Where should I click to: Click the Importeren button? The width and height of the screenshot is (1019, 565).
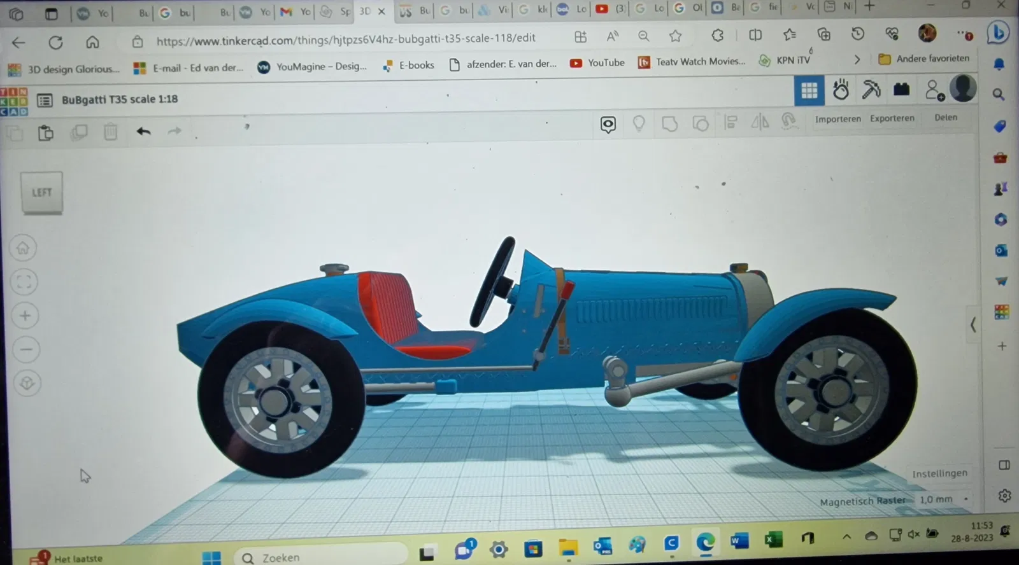click(x=837, y=119)
